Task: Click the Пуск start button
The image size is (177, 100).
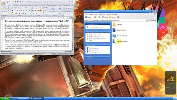Action: click(x=5, y=99)
